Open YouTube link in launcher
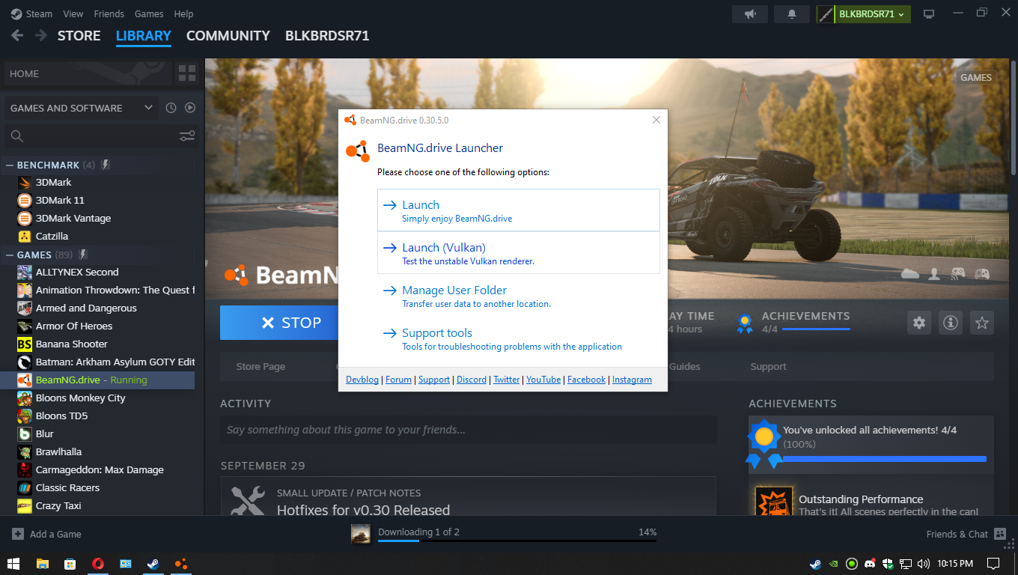1018x575 pixels. tap(543, 380)
